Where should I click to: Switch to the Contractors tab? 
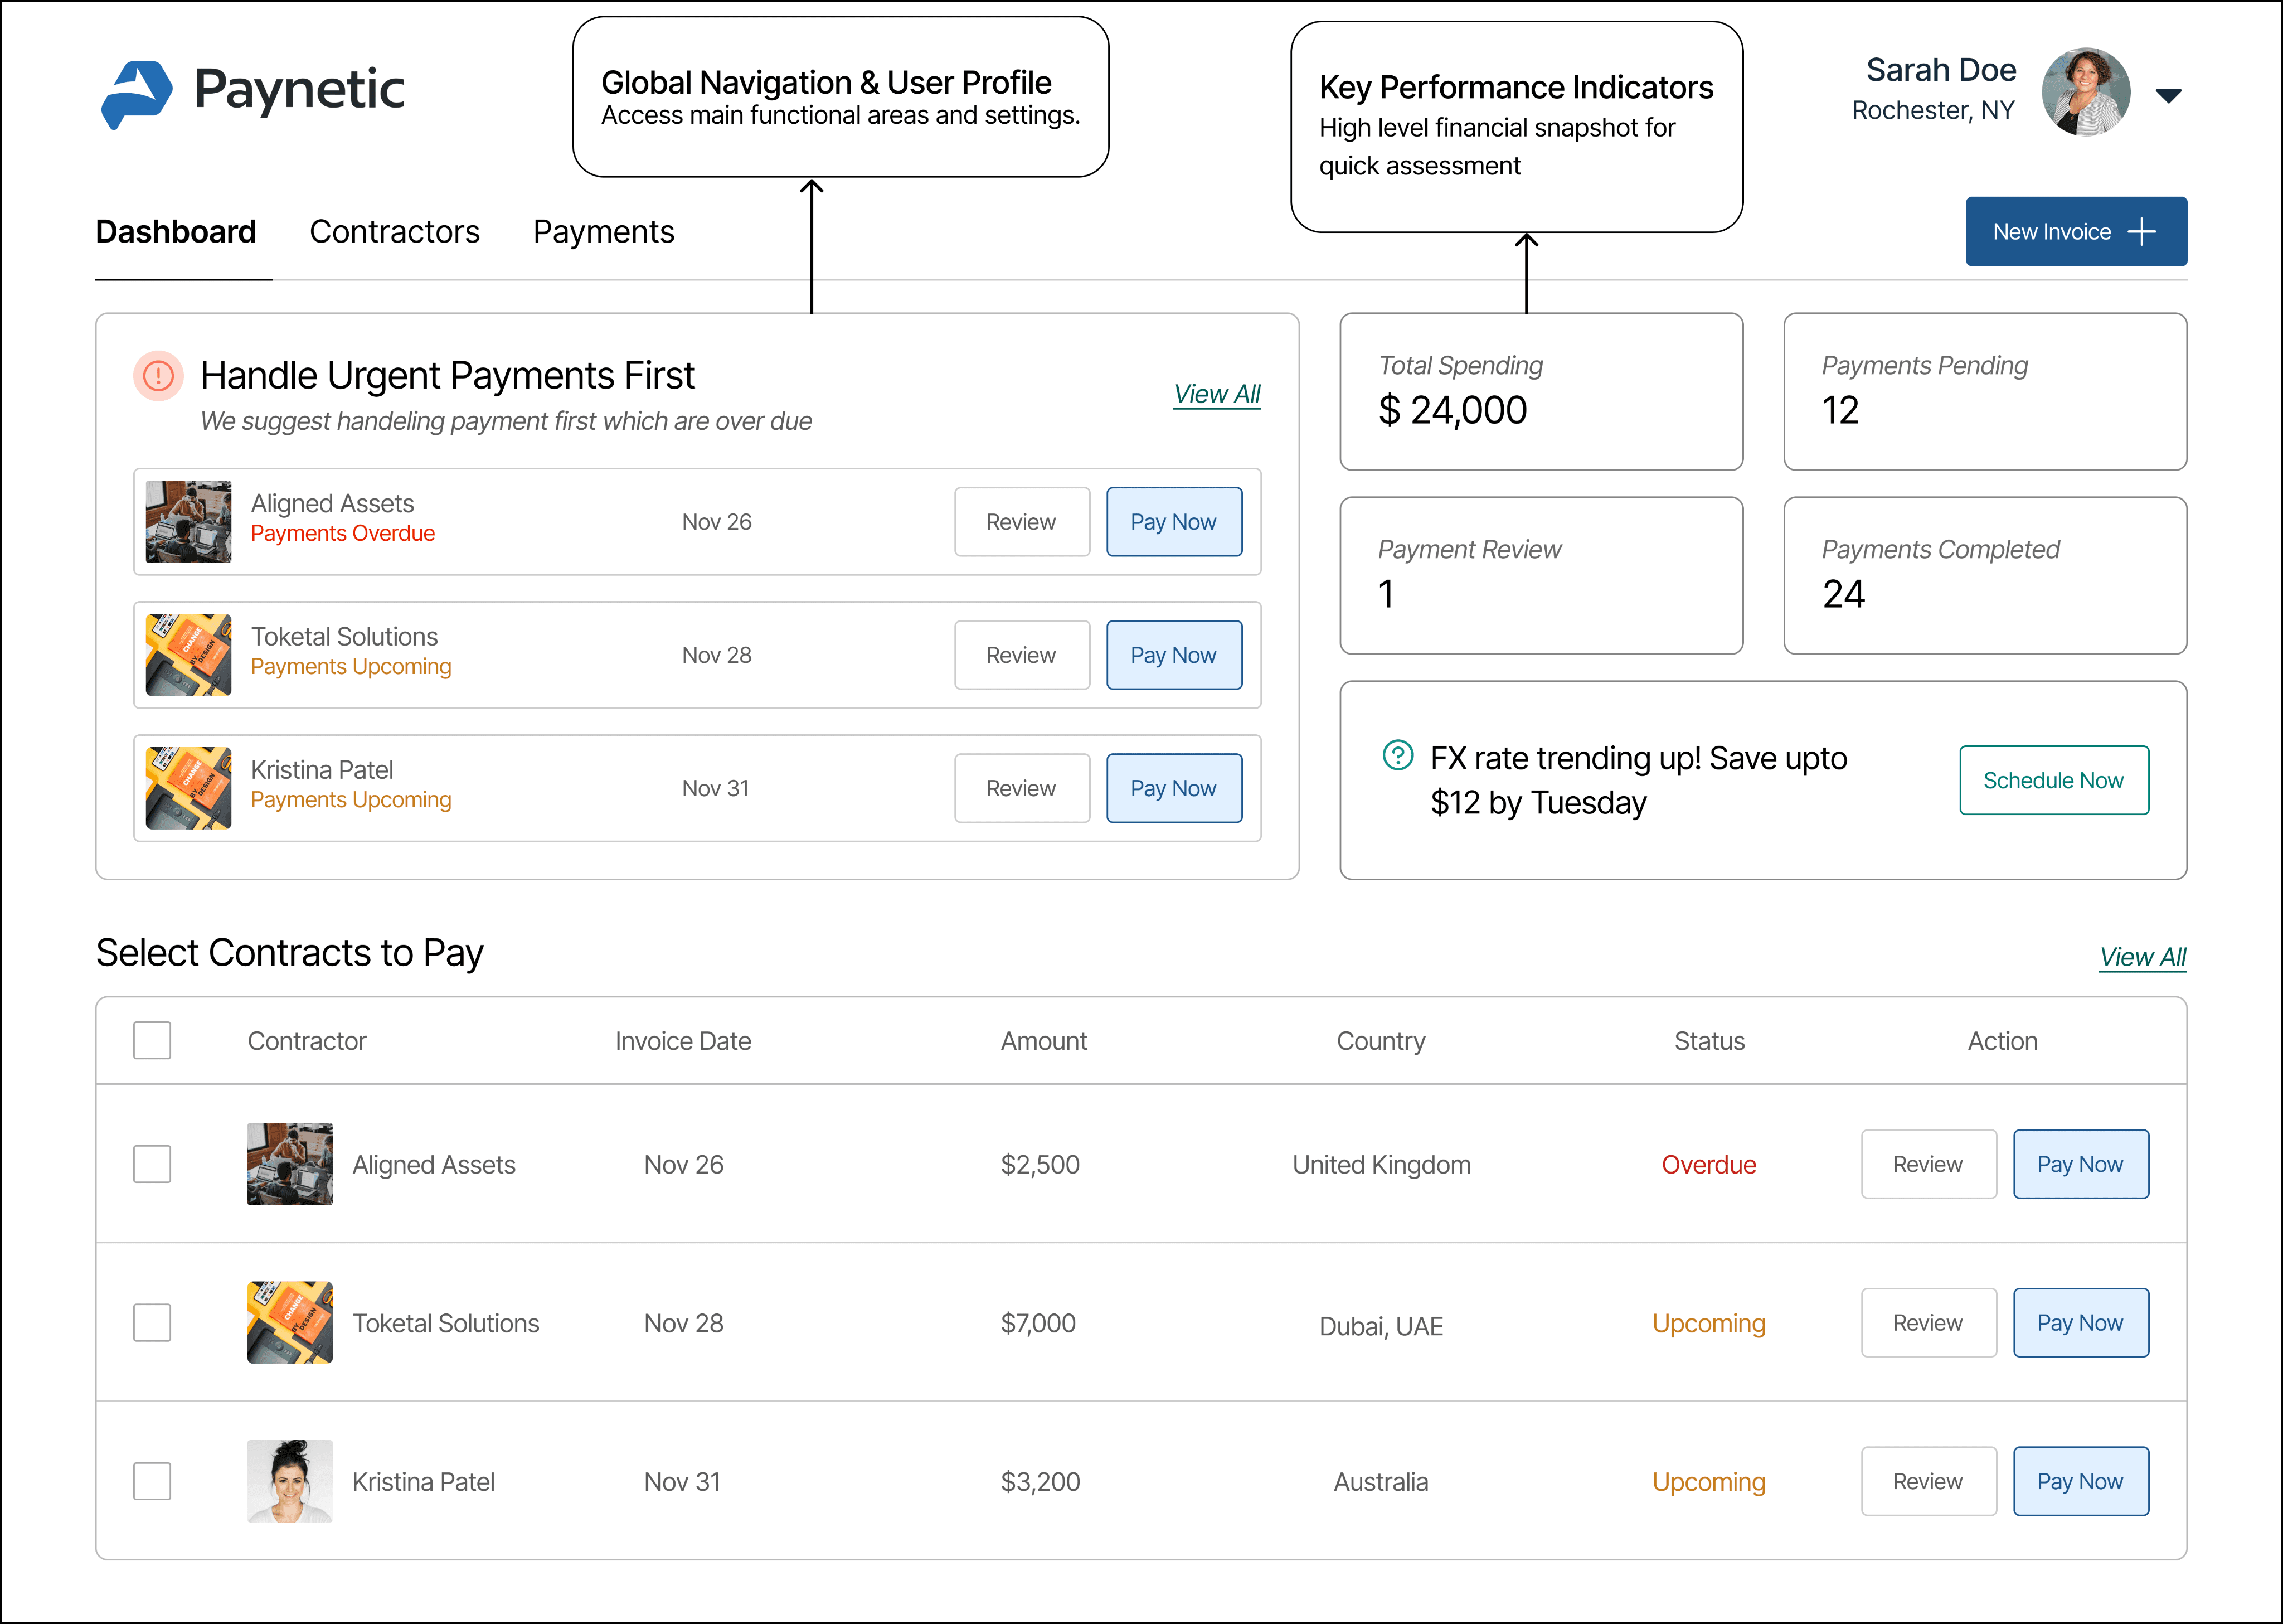[394, 232]
